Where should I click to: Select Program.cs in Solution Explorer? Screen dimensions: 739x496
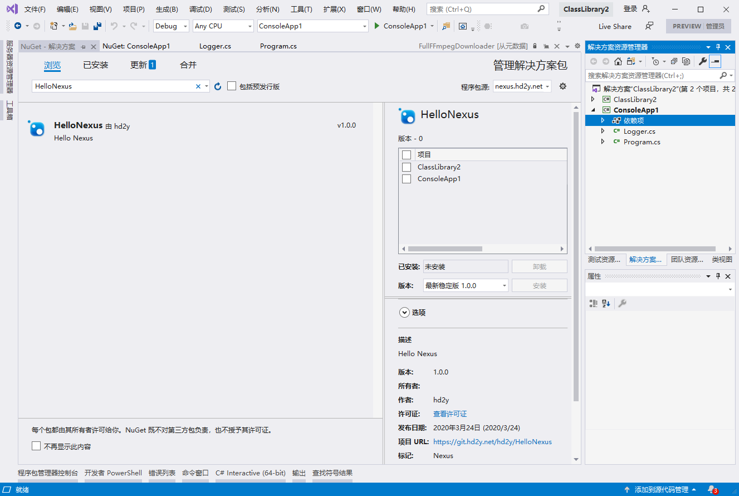click(x=642, y=142)
